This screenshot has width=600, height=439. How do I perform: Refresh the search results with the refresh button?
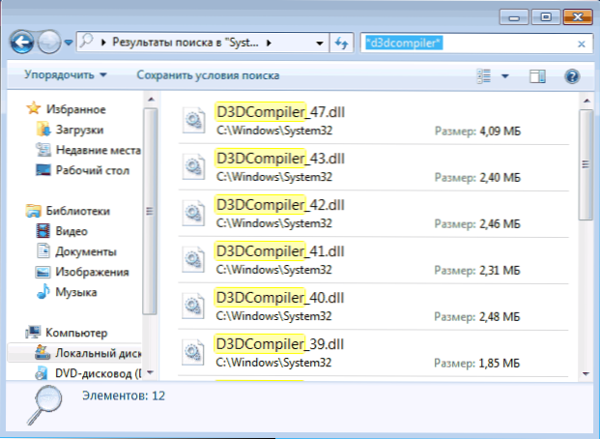point(341,43)
